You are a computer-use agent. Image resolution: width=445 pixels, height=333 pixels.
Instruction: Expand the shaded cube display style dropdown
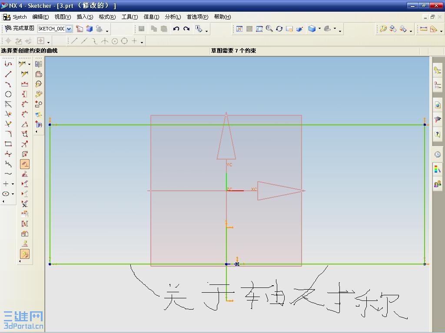tap(319, 29)
